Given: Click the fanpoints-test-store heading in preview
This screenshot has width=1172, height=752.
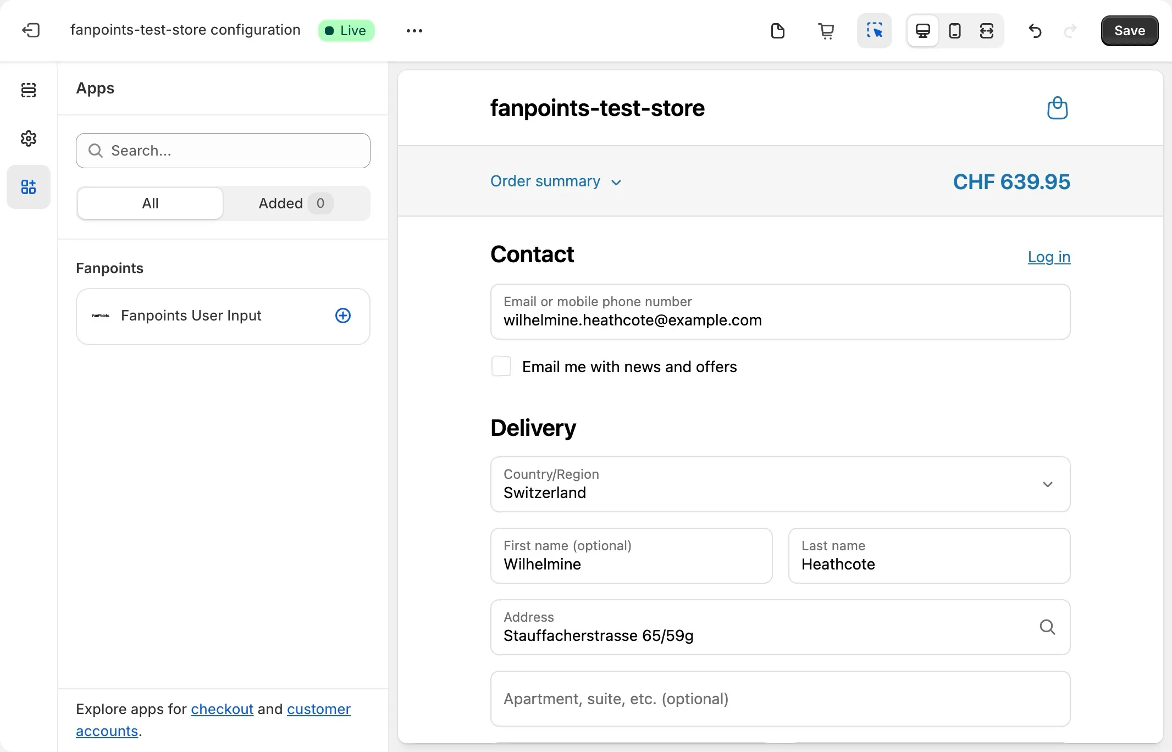Looking at the screenshot, I should pyautogui.click(x=598, y=108).
